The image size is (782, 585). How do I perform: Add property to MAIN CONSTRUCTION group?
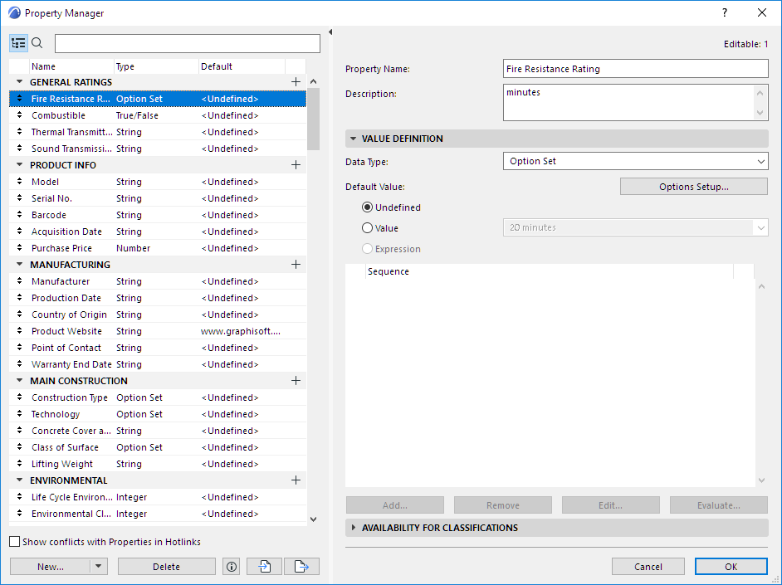296,381
